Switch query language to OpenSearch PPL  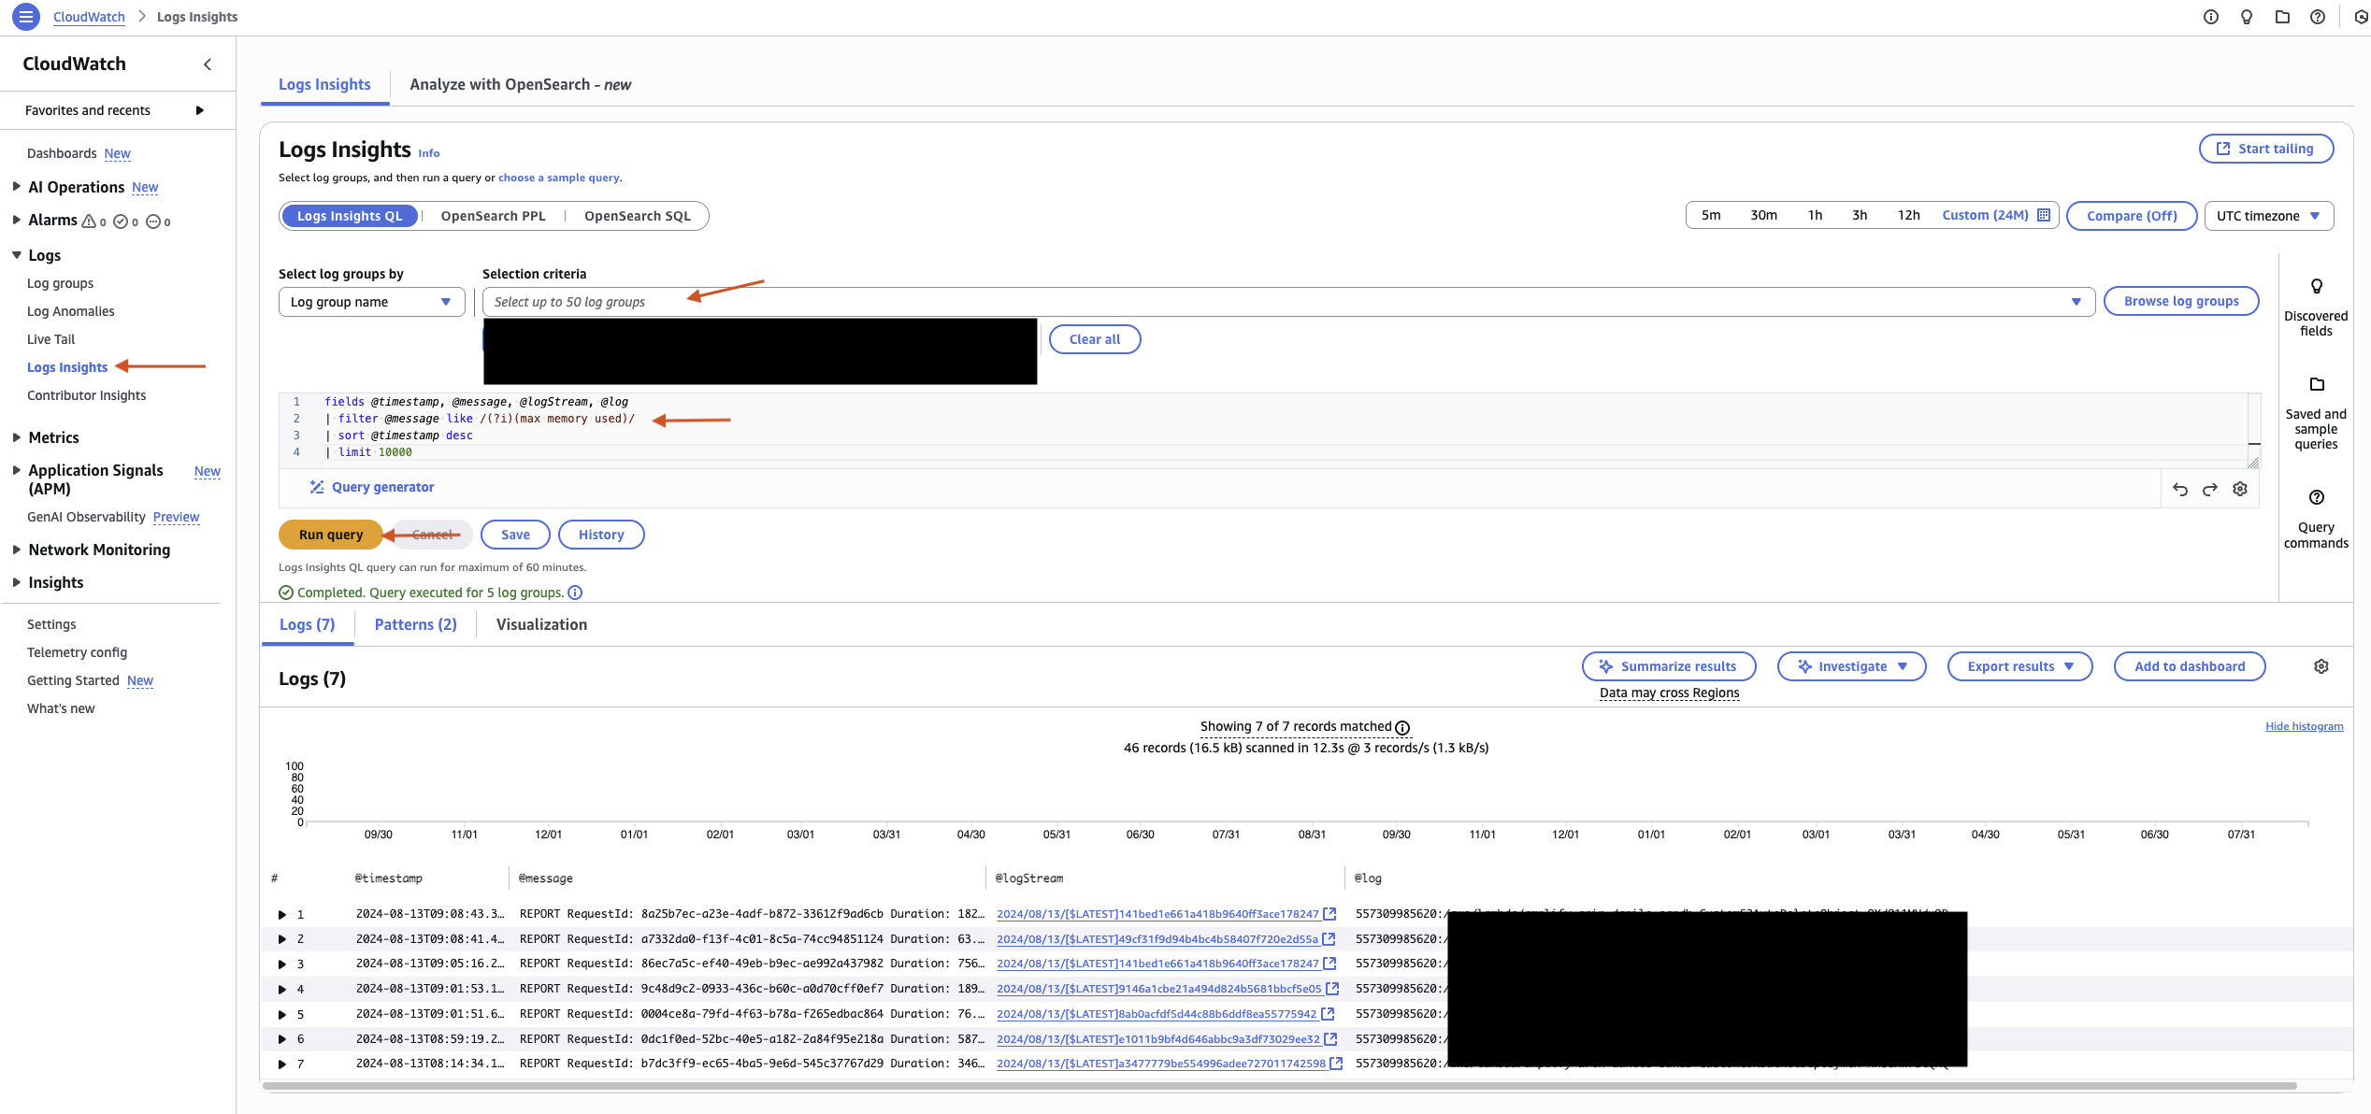tap(493, 215)
